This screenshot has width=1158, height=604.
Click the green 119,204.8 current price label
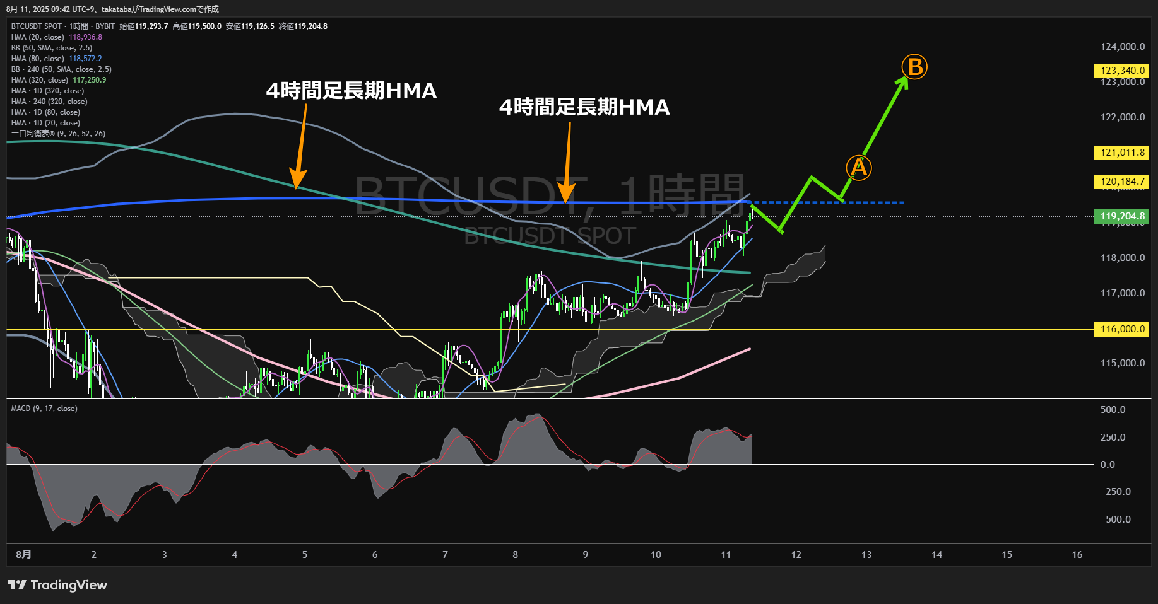1122,216
